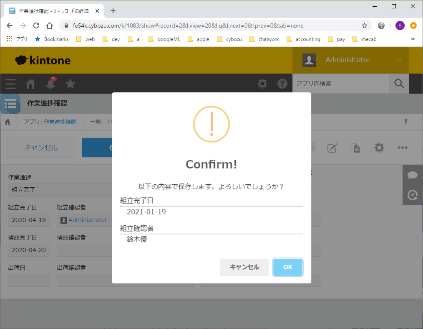Click キャンセル in the Confirm dialog
The width and height of the screenshot is (423, 329).
244,267
